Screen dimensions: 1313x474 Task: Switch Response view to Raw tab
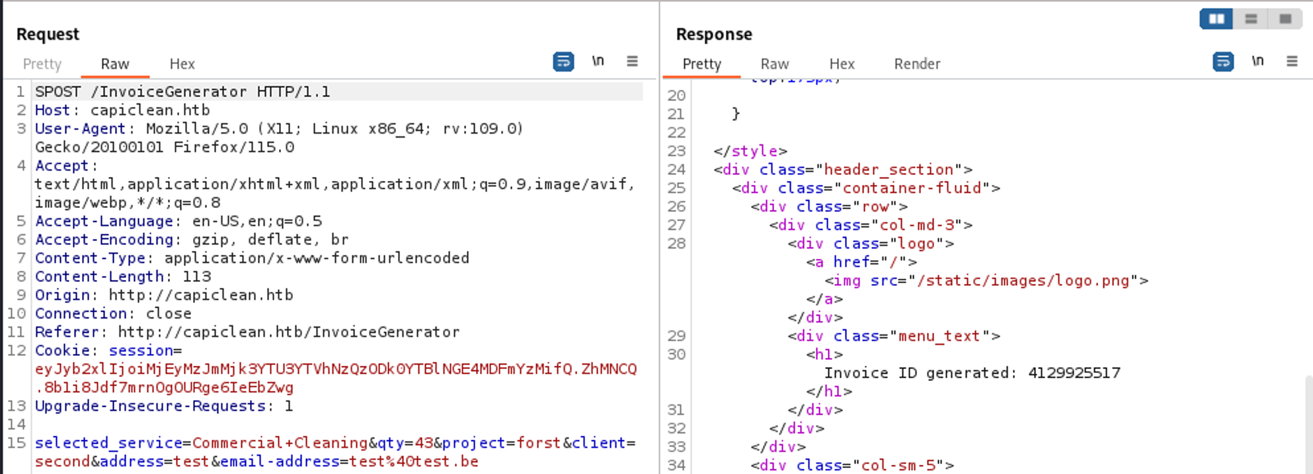[x=775, y=64]
